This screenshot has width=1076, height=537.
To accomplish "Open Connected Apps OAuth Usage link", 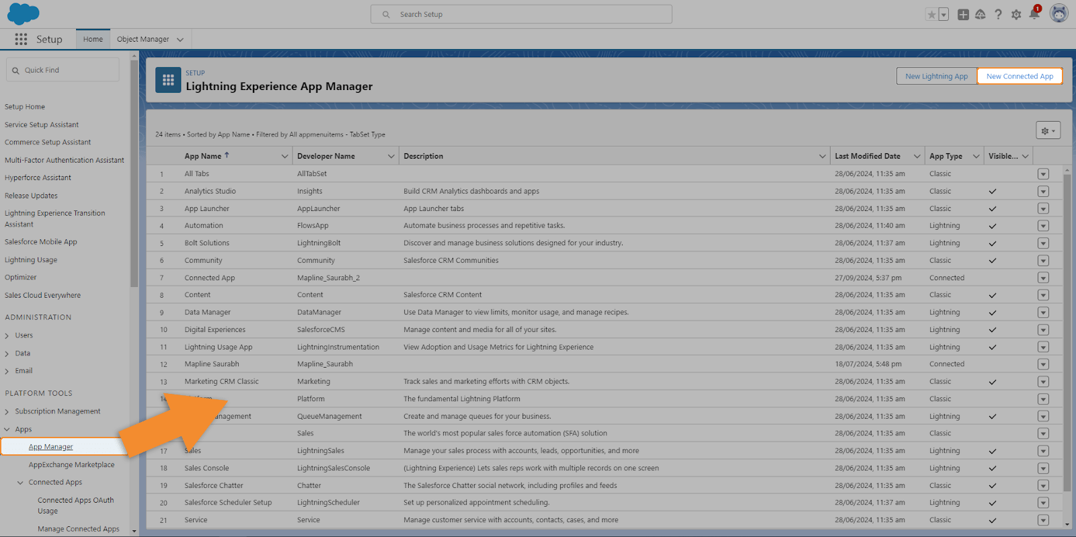I will (x=76, y=505).
